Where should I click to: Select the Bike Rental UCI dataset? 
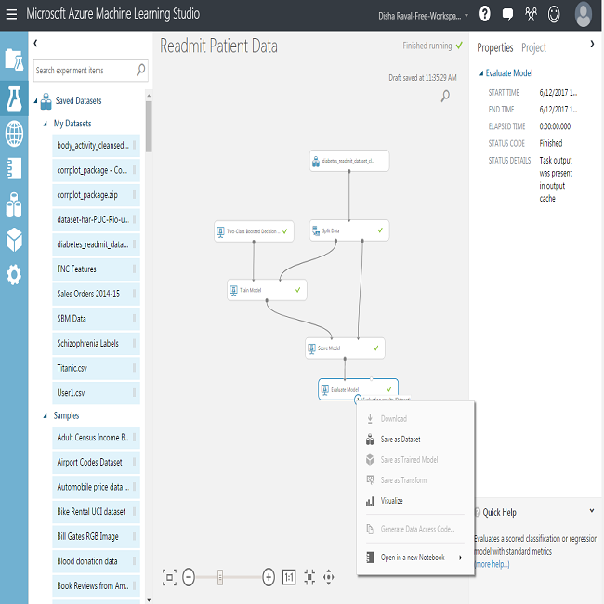click(x=96, y=512)
